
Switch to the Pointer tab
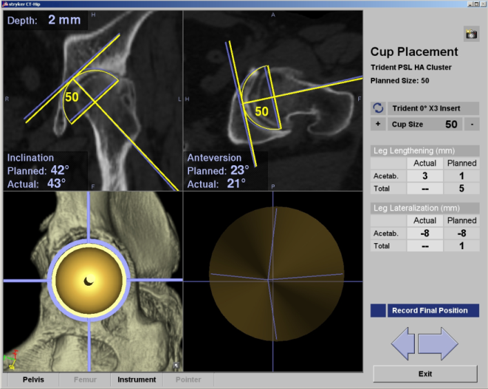(x=188, y=379)
